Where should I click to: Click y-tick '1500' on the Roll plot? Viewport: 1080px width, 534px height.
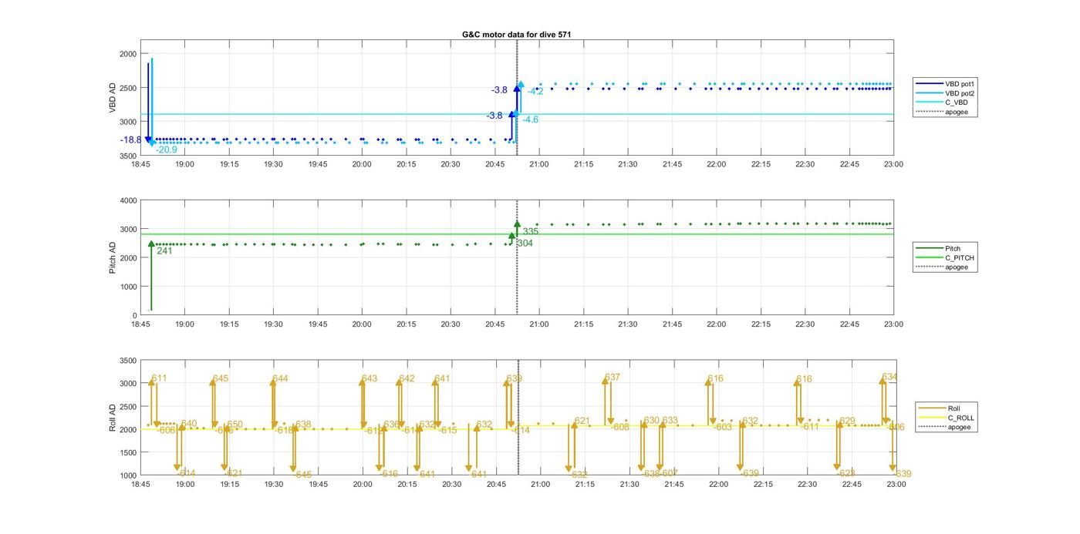[128, 453]
